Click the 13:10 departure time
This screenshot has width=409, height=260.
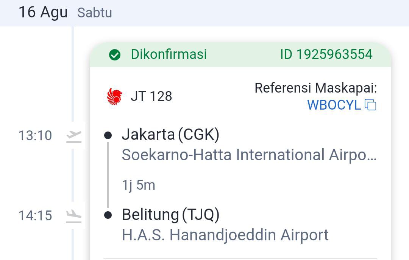pos(35,135)
